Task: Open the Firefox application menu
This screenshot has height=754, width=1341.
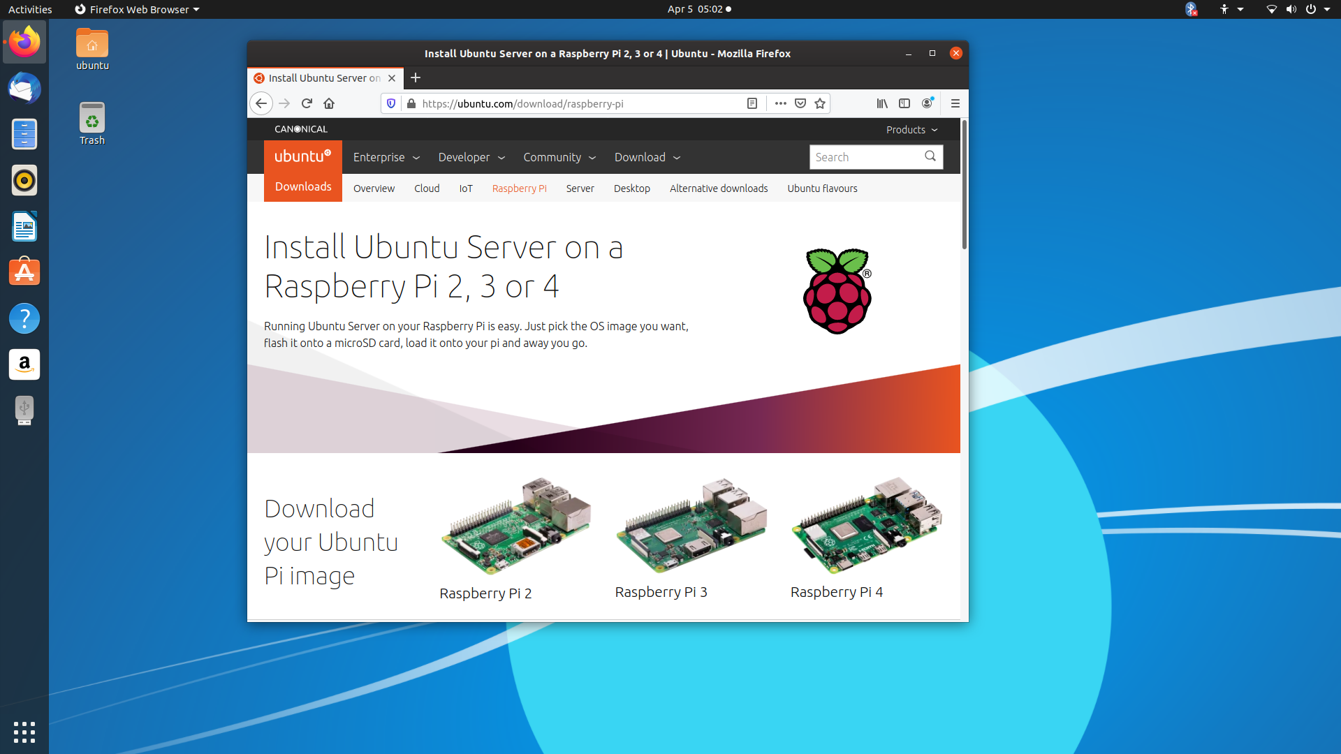Action: coord(955,103)
